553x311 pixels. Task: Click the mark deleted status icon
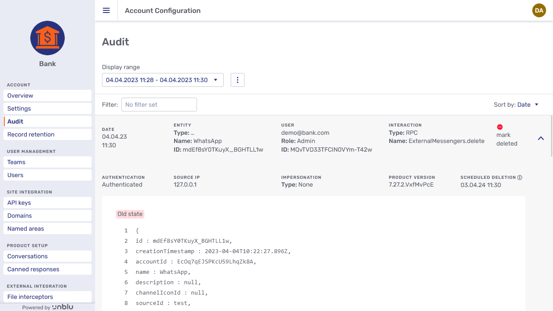click(500, 127)
